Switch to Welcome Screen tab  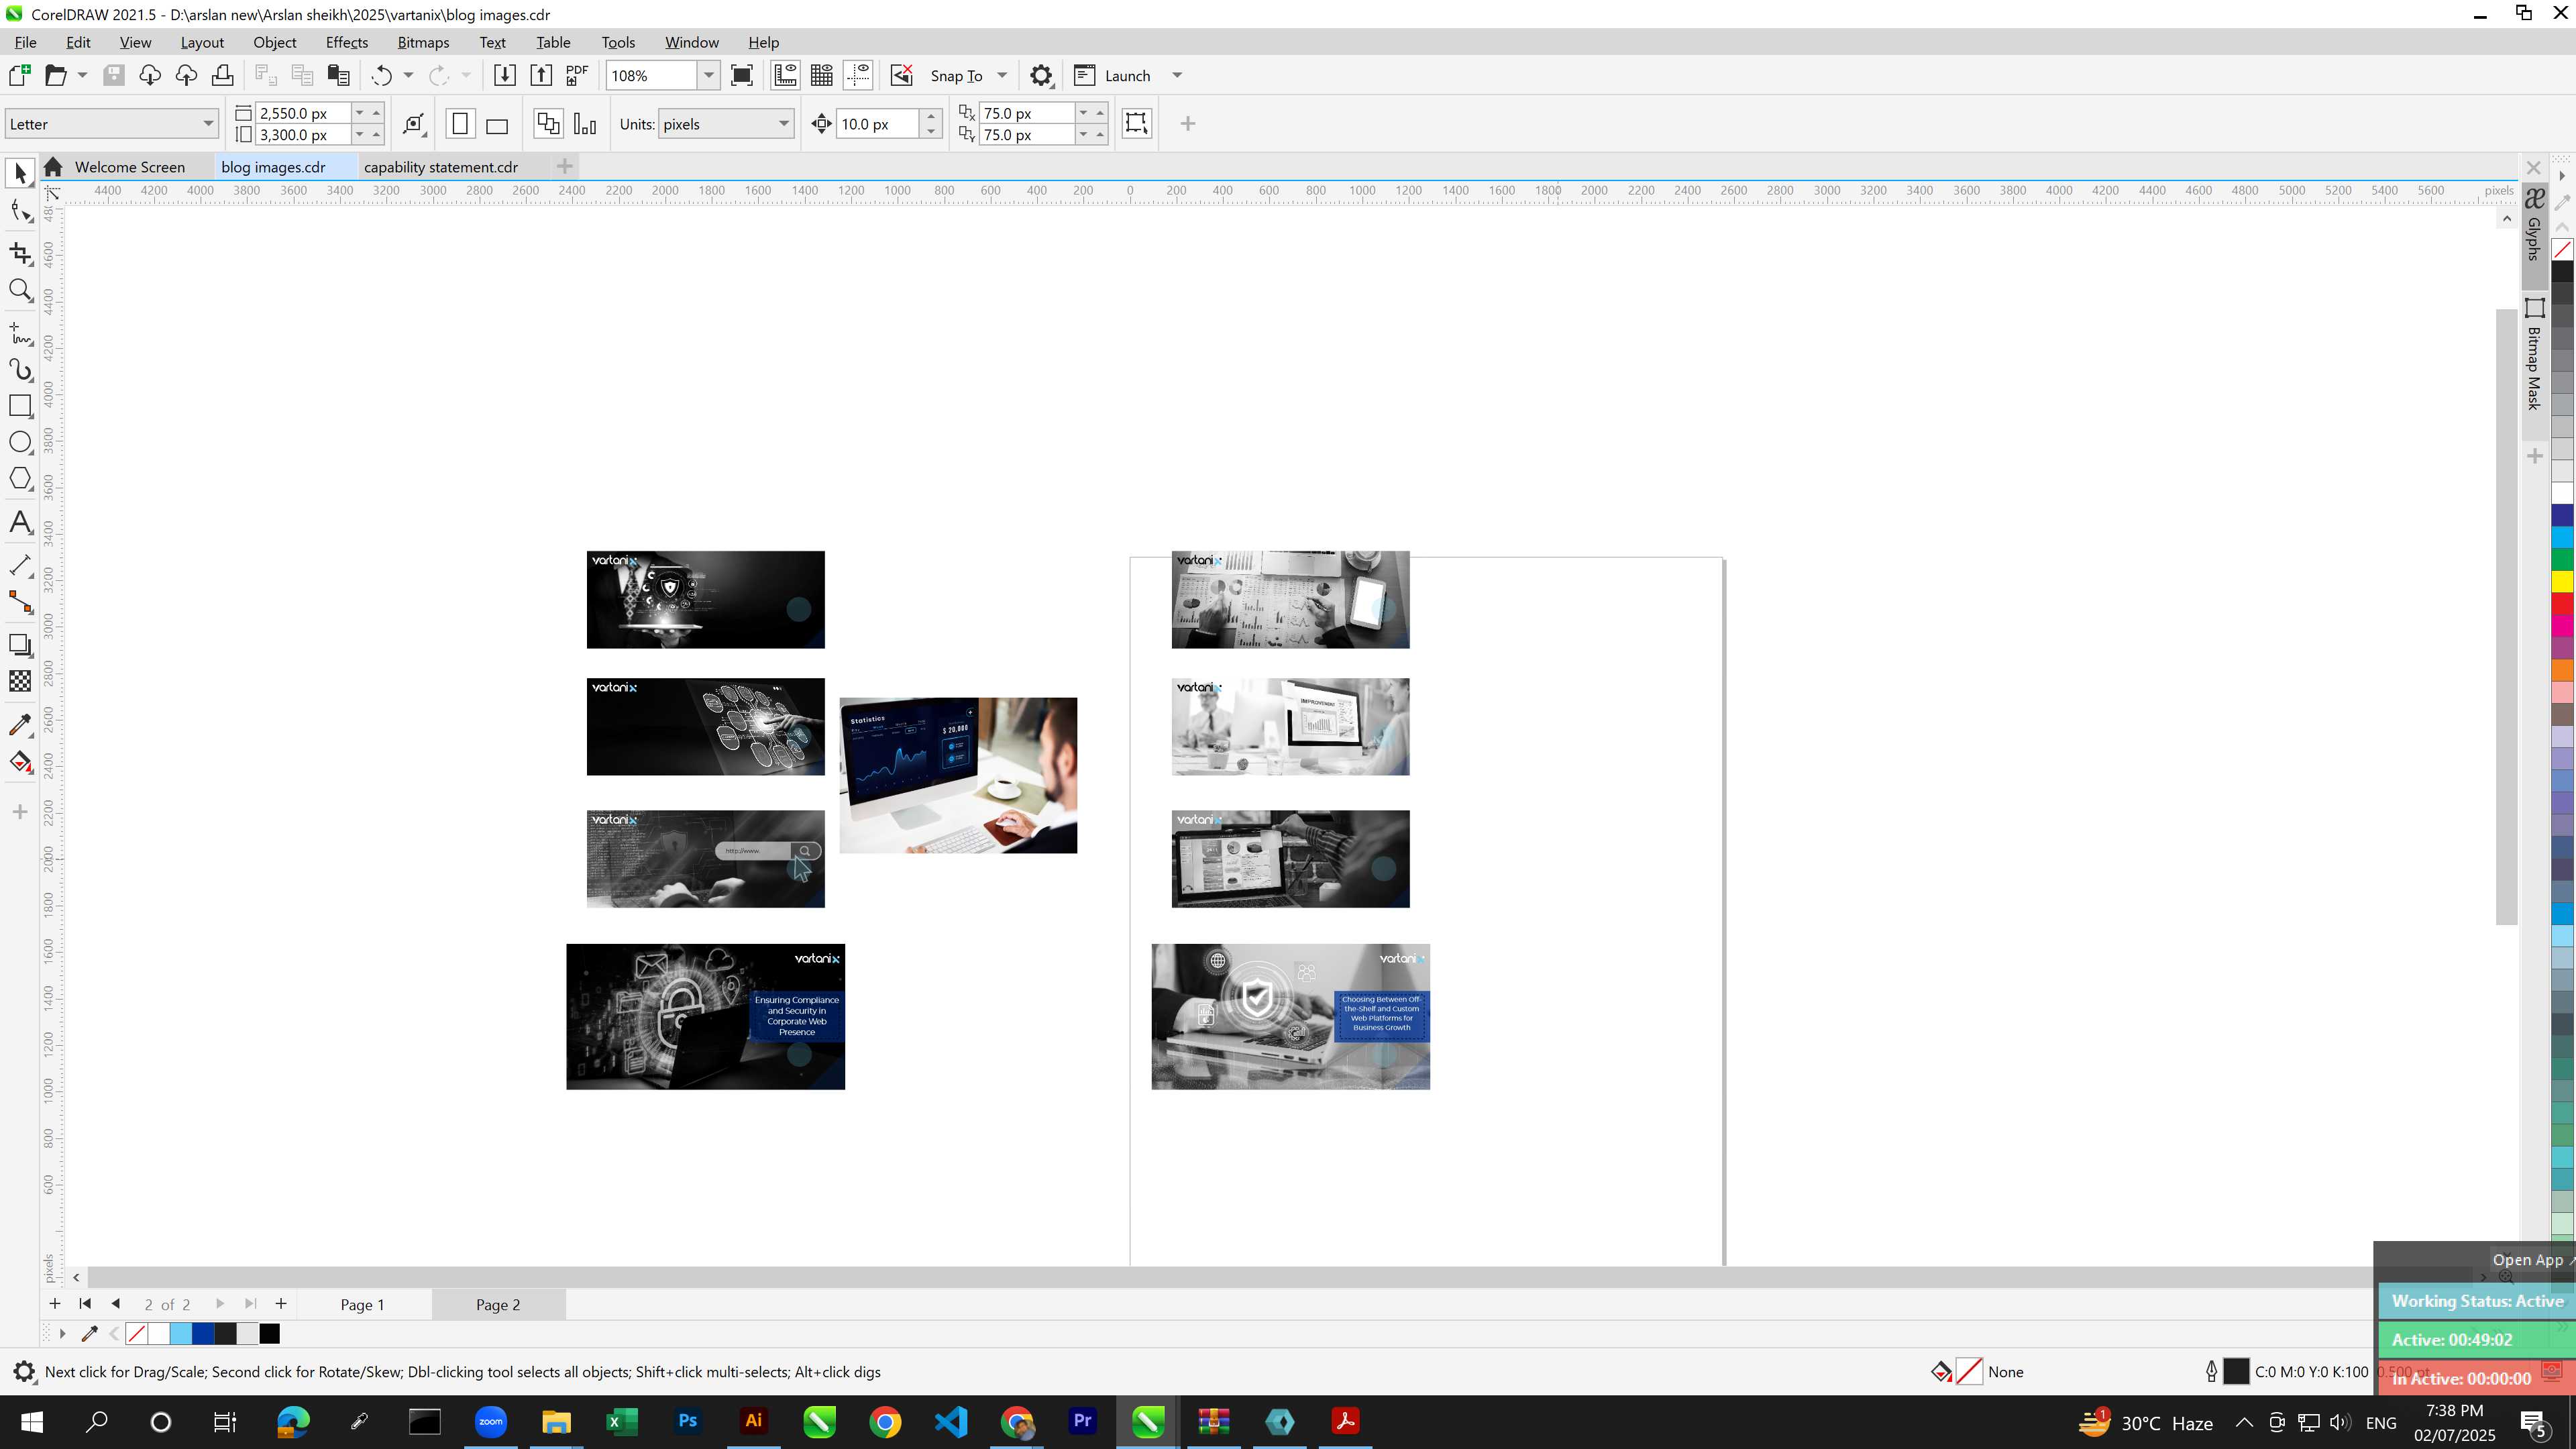[x=130, y=167]
